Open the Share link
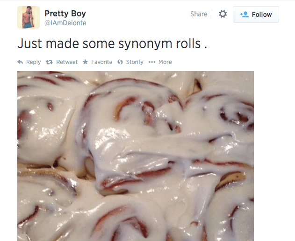The image size is (295, 241). [x=199, y=14]
